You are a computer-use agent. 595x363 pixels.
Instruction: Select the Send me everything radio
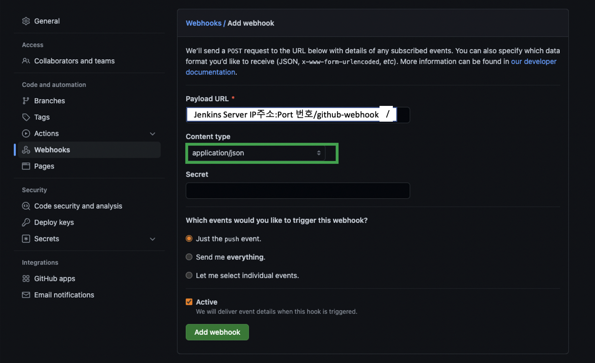pos(189,257)
